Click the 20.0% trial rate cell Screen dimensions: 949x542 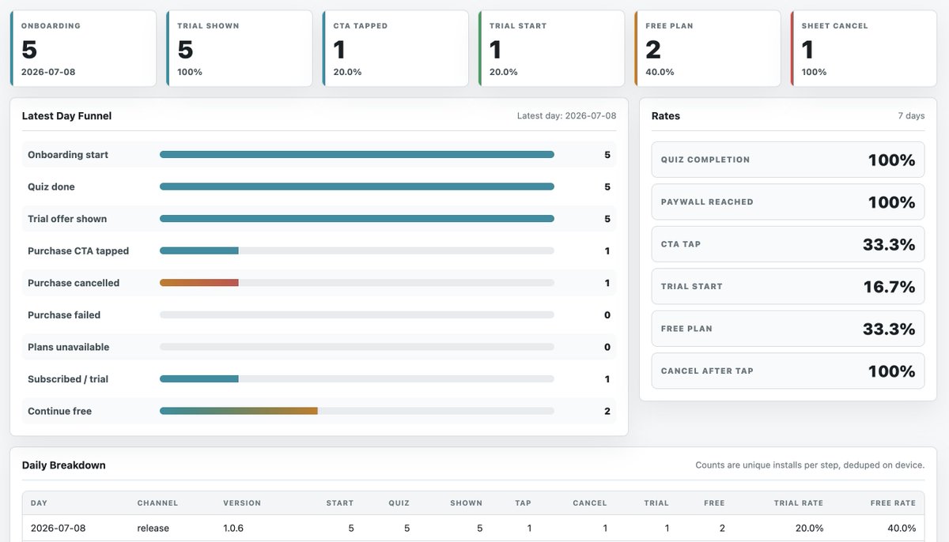coord(810,529)
